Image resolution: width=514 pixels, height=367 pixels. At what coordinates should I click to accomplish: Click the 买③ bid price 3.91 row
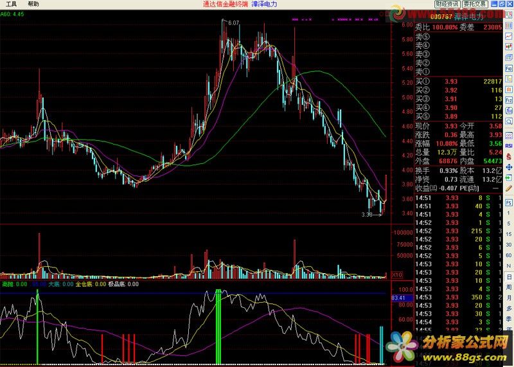(459, 99)
